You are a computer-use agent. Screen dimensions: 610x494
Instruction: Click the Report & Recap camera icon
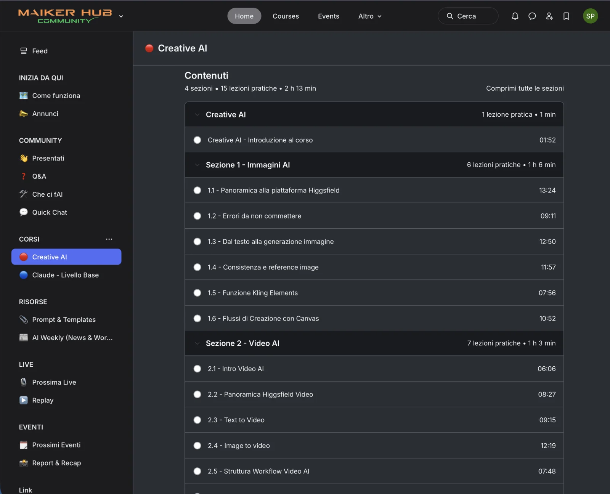(24, 463)
